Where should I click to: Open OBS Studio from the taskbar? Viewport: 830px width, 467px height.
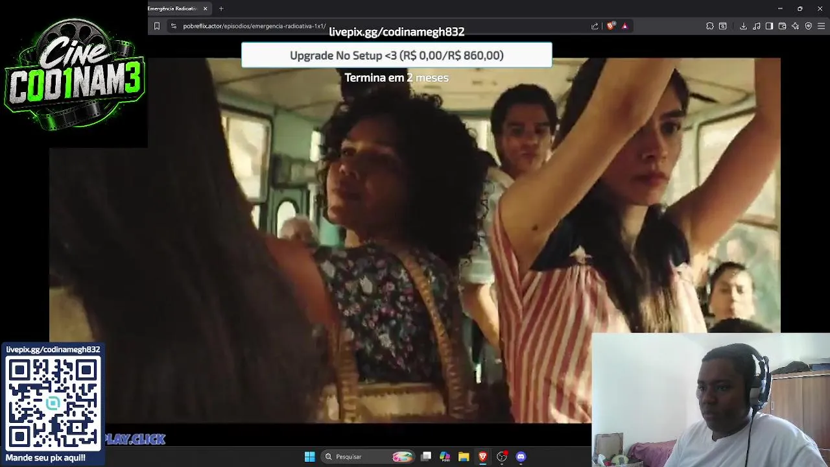coord(501,457)
